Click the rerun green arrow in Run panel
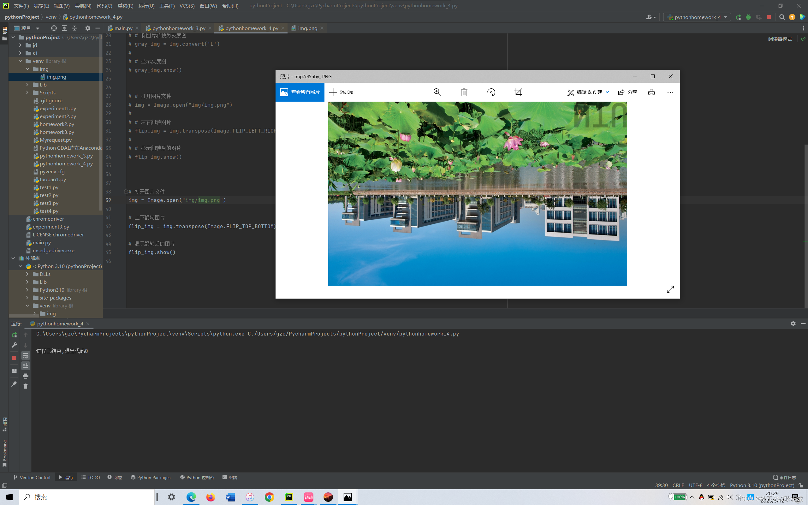The height and width of the screenshot is (505, 808). pyautogui.click(x=14, y=335)
